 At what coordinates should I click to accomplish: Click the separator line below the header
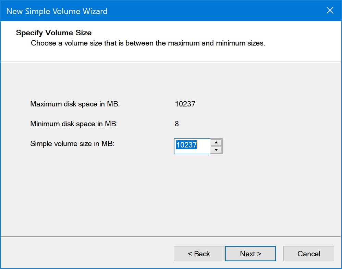click(171, 62)
